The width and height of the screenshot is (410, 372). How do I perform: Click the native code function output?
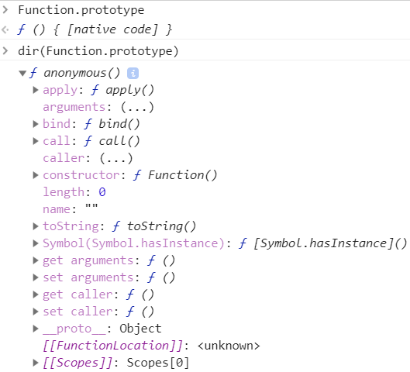pos(95,29)
